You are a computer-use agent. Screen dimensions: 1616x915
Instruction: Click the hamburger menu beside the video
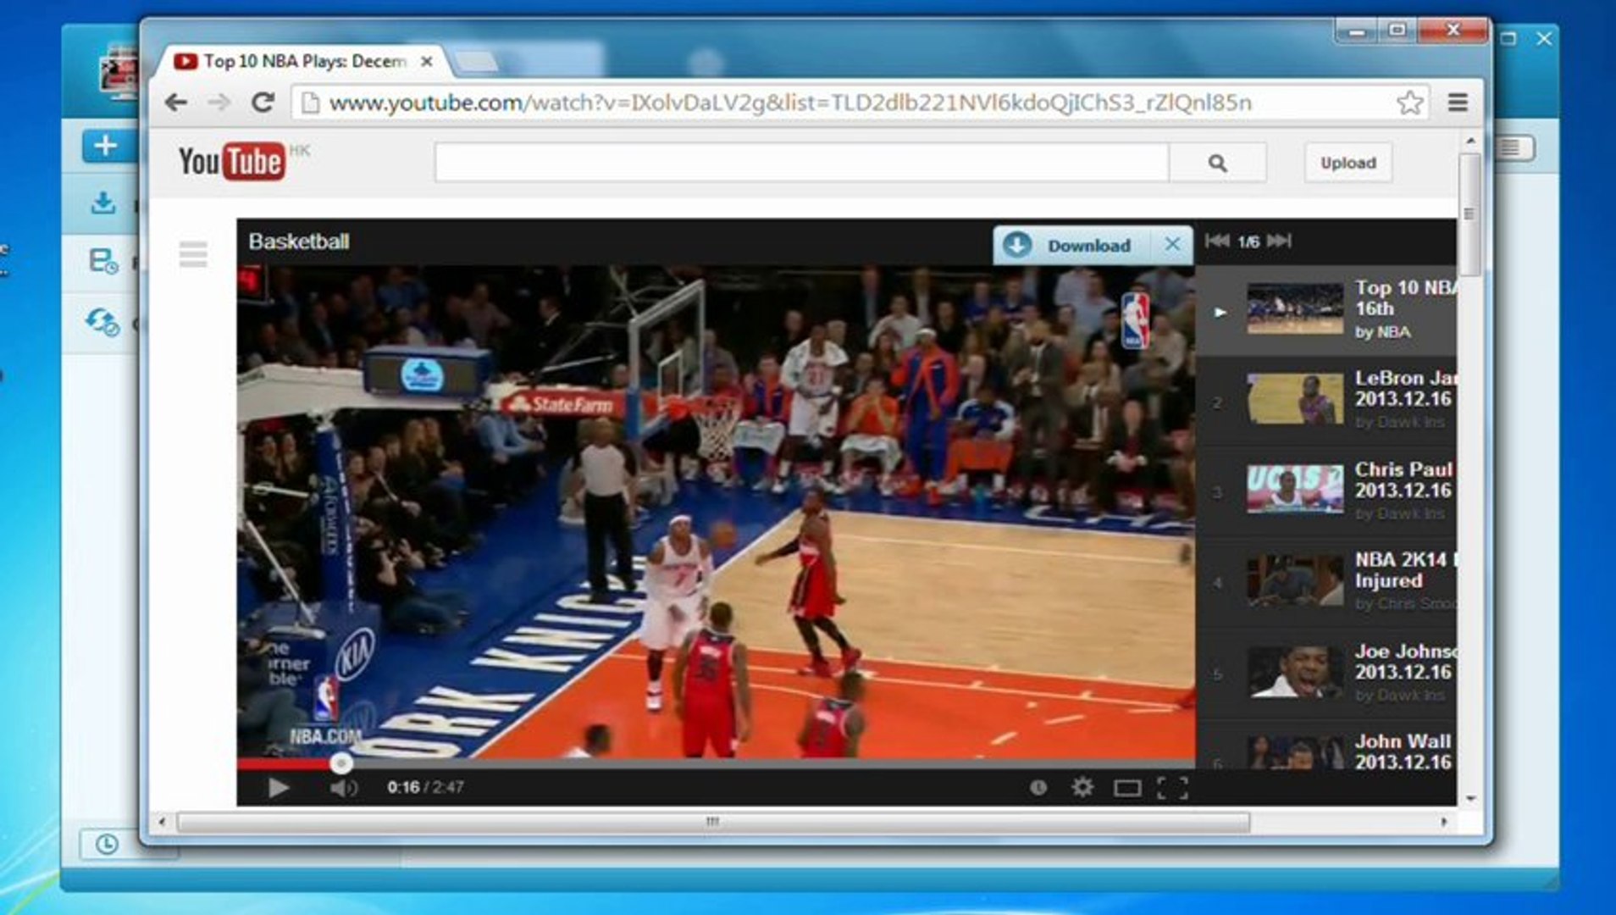click(193, 254)
